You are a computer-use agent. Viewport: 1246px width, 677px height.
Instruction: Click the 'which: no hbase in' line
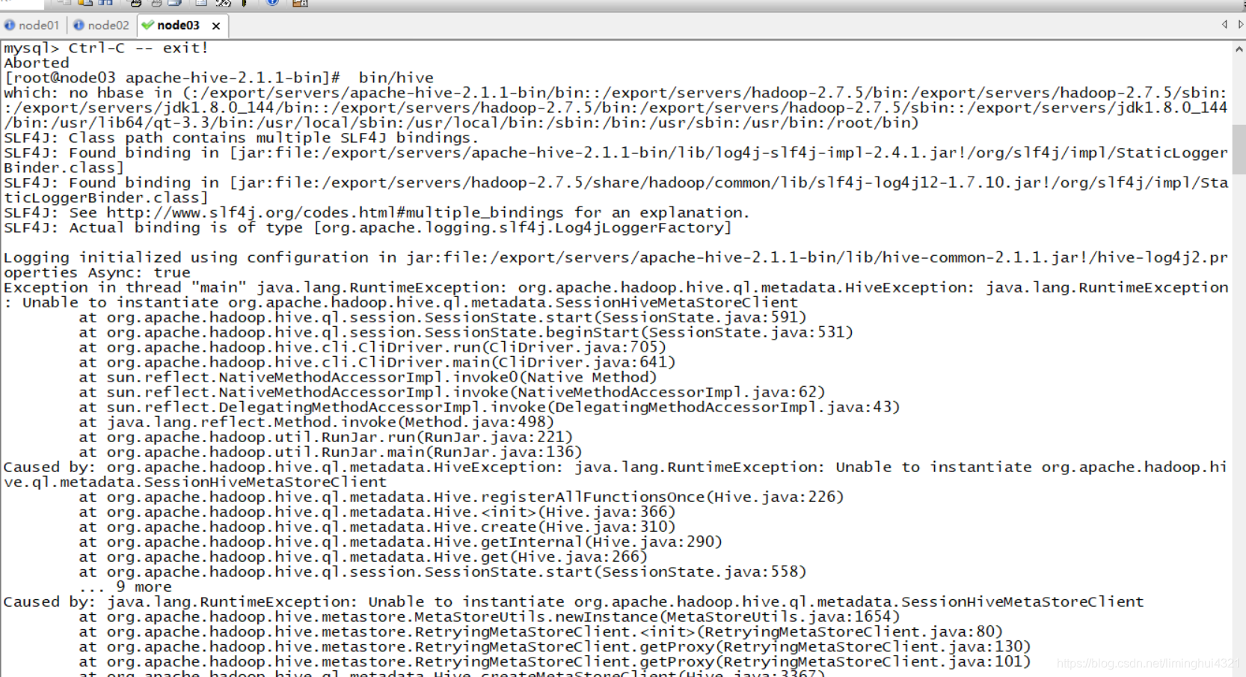click(x=616, y=93)
